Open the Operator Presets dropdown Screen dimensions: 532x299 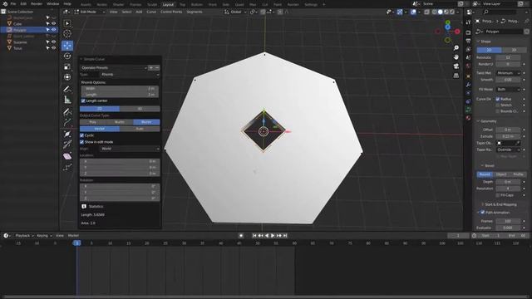[114, 68]
